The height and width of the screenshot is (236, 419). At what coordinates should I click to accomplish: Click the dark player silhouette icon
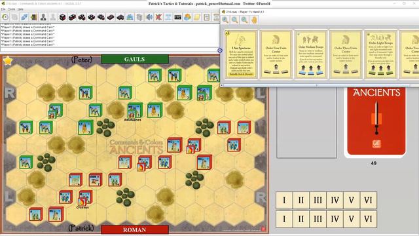click(43, 17)
